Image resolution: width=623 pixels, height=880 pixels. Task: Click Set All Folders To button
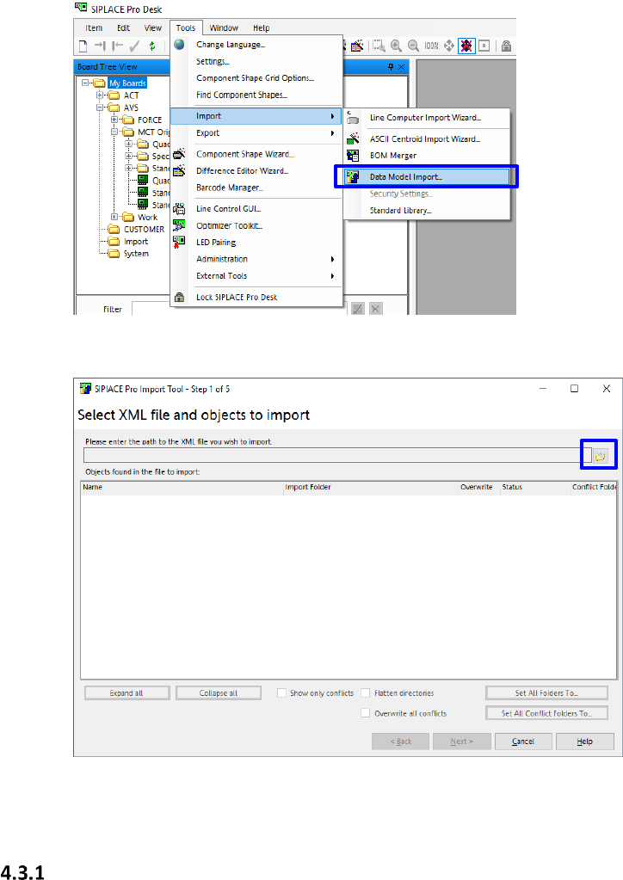tap(546, 693)
